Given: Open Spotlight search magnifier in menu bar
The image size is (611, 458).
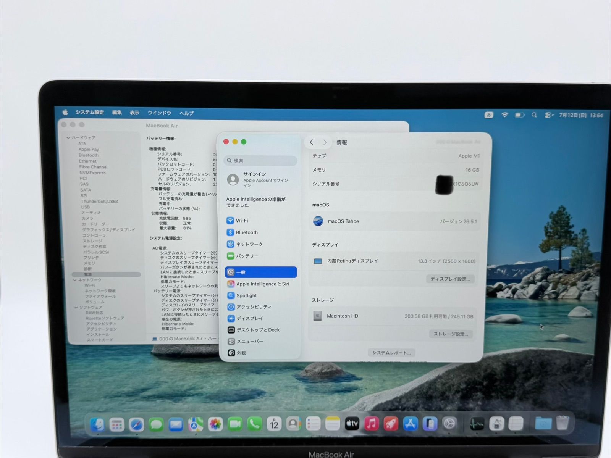Looking at the screenshot, I should (534, 115).
